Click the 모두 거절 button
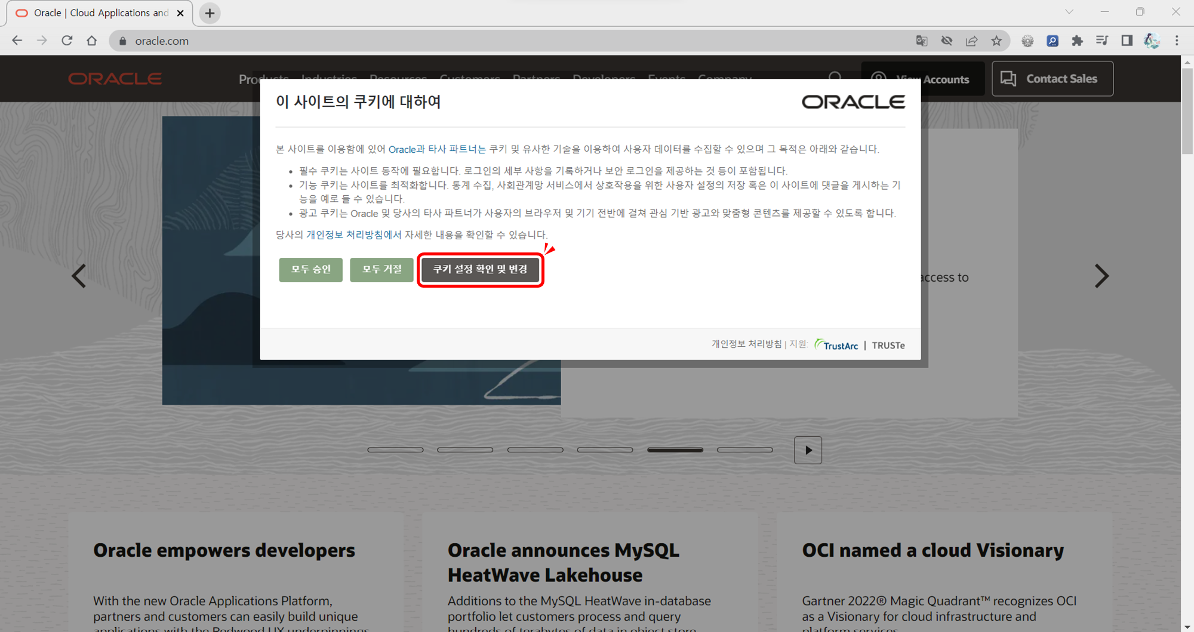This screenshot has width=1194, height=632. [x=381, y=270]
